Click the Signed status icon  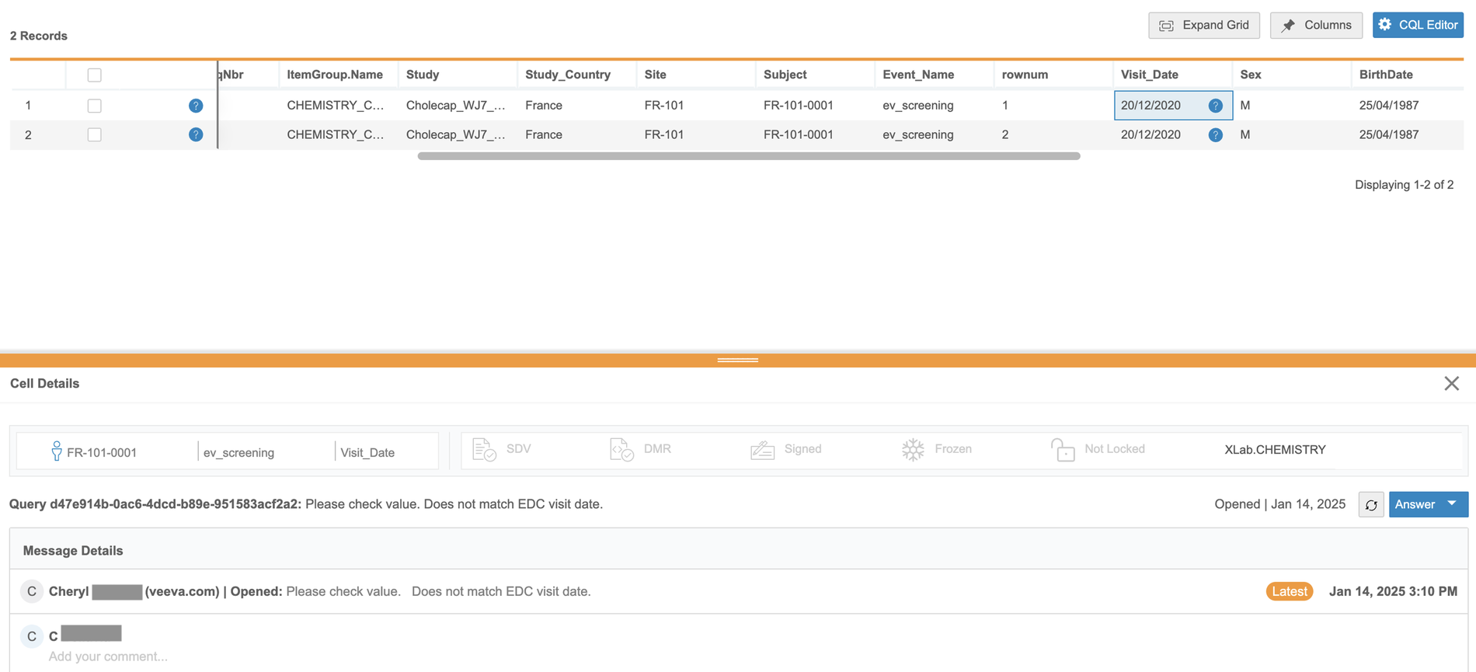pyautogui.click(x=762, y=450)
